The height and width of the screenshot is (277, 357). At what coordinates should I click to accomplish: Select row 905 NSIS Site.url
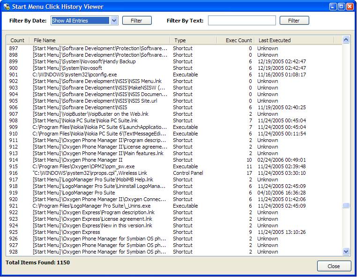[174, 101]
